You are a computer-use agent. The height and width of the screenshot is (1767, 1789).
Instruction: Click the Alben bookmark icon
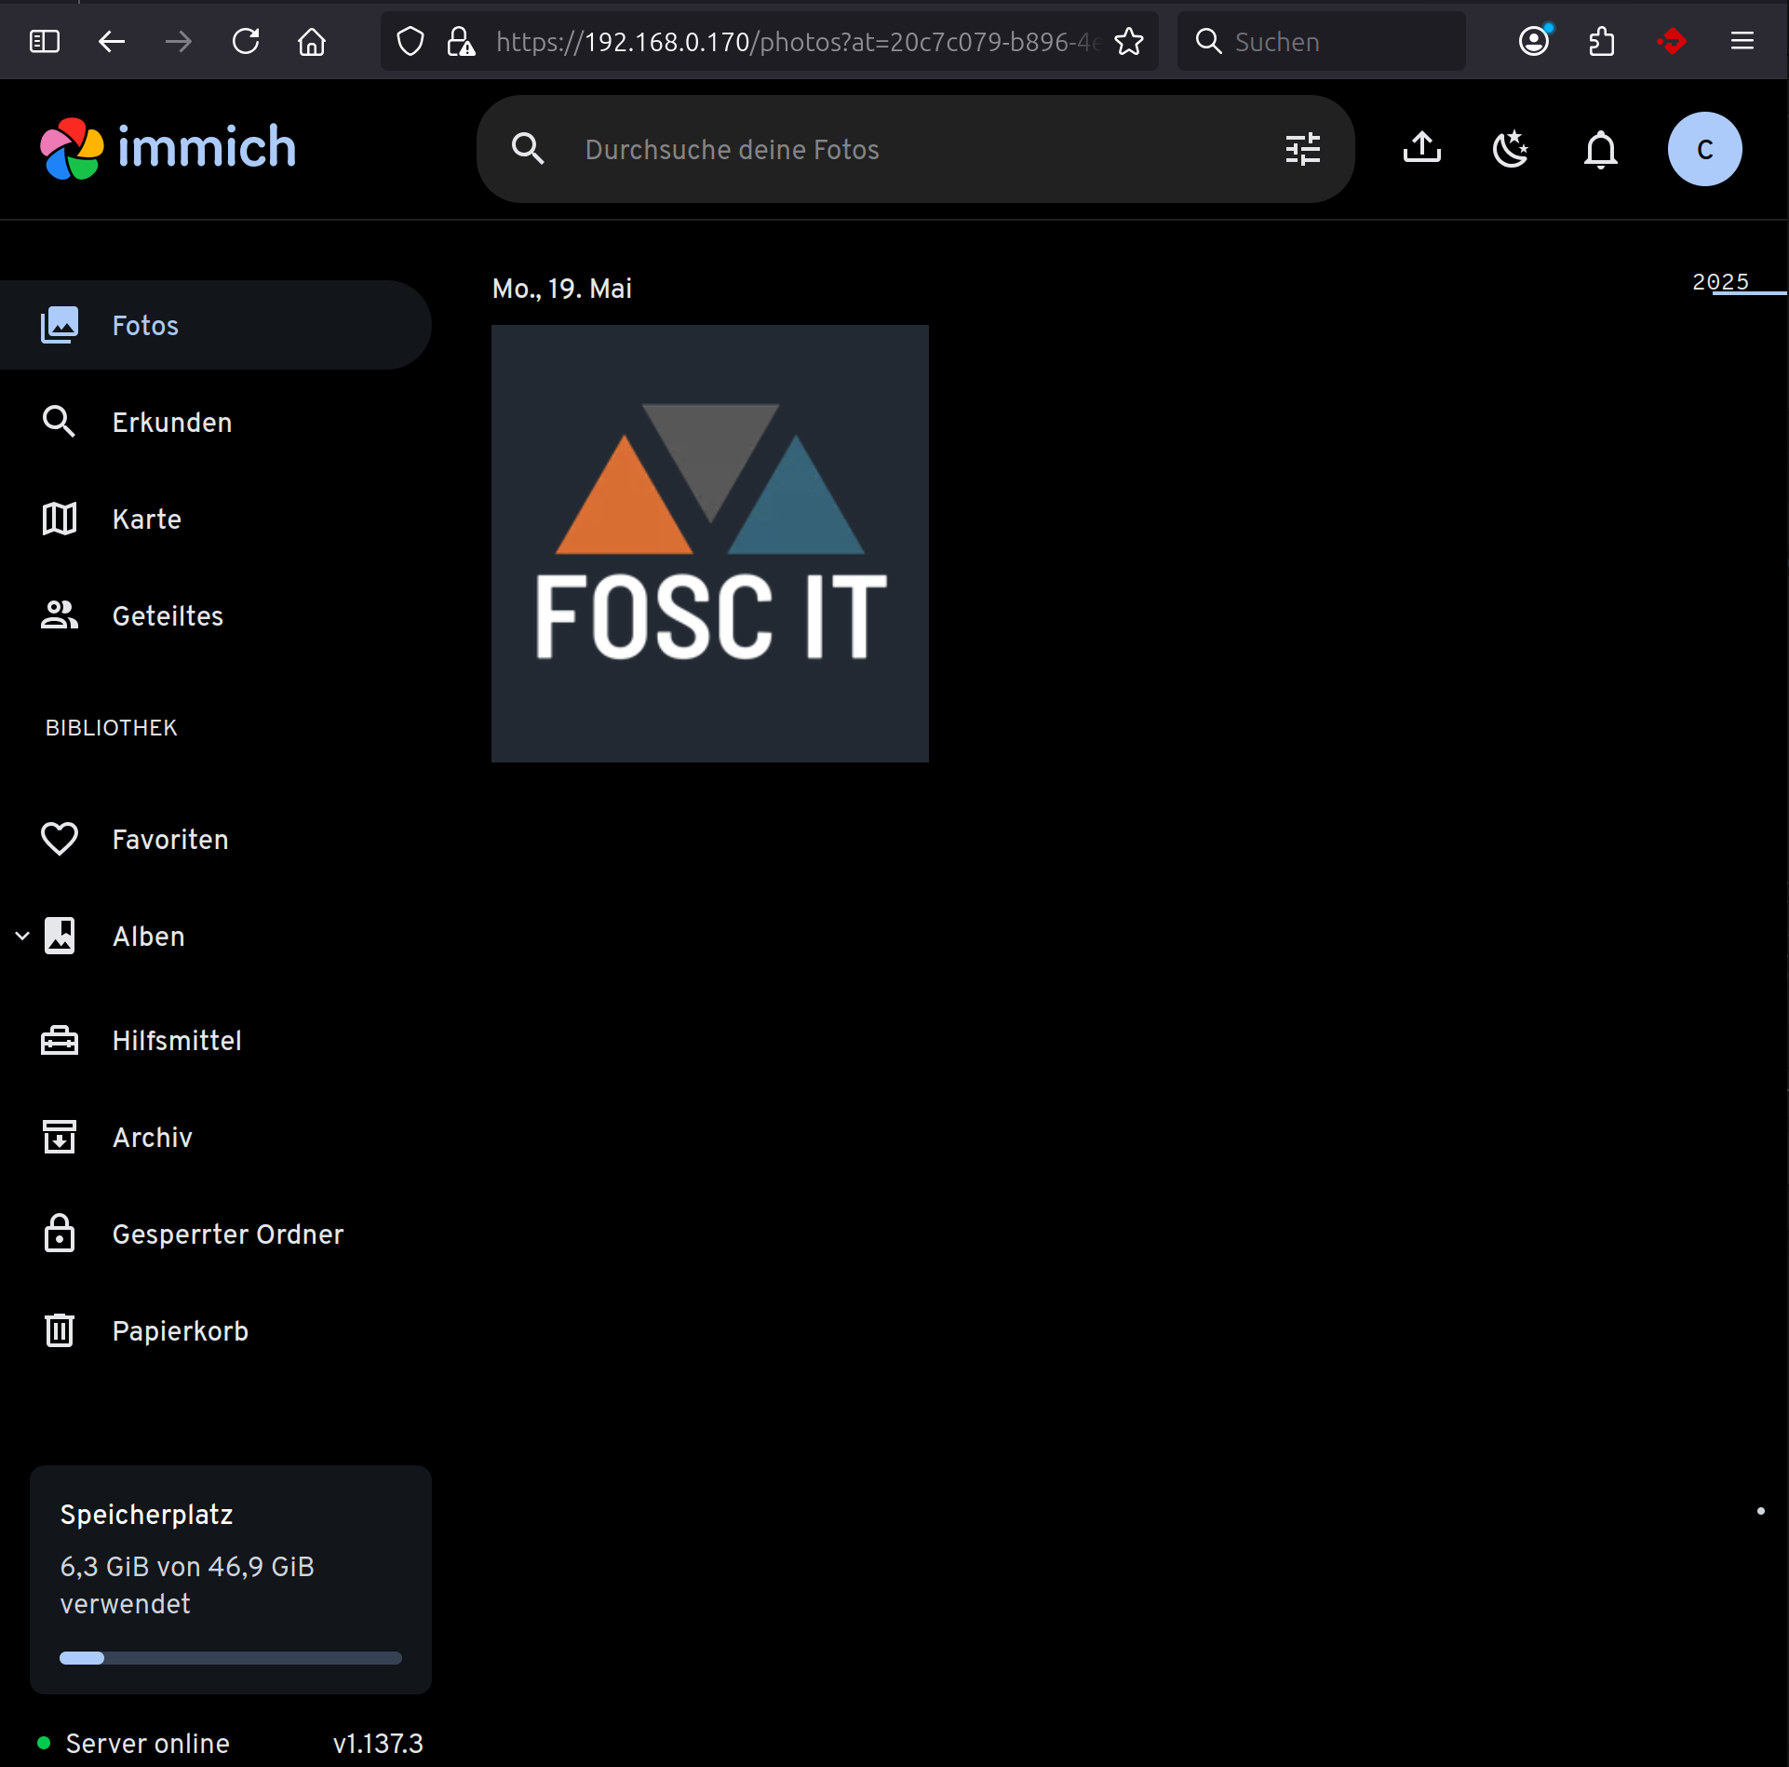point(60,936)
